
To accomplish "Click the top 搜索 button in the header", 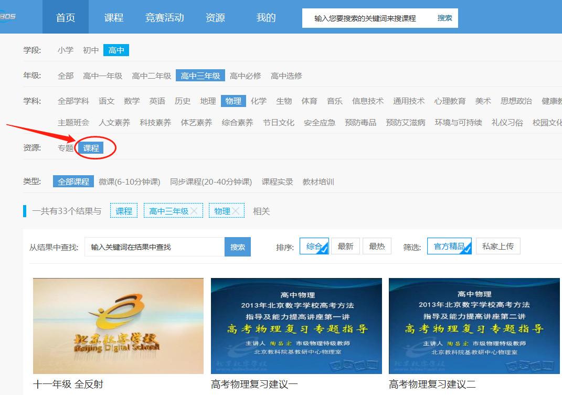I will tap(444, 18).
